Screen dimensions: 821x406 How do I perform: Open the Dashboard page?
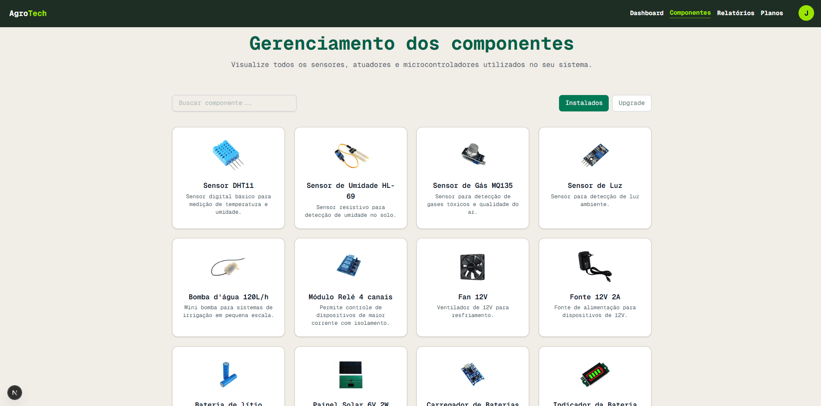pyautogui.click(x=646, y=13)
